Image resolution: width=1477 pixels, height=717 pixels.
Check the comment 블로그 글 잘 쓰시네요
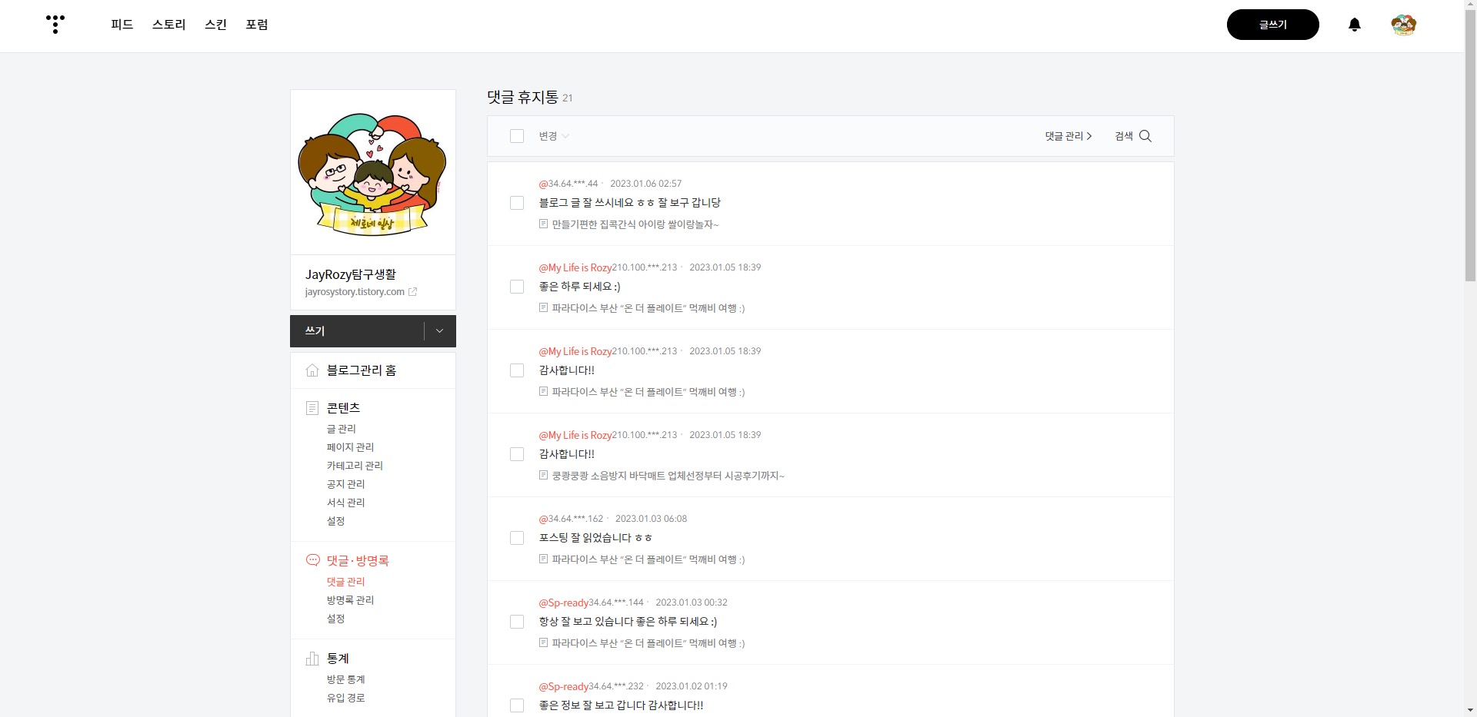click(517, 203)
